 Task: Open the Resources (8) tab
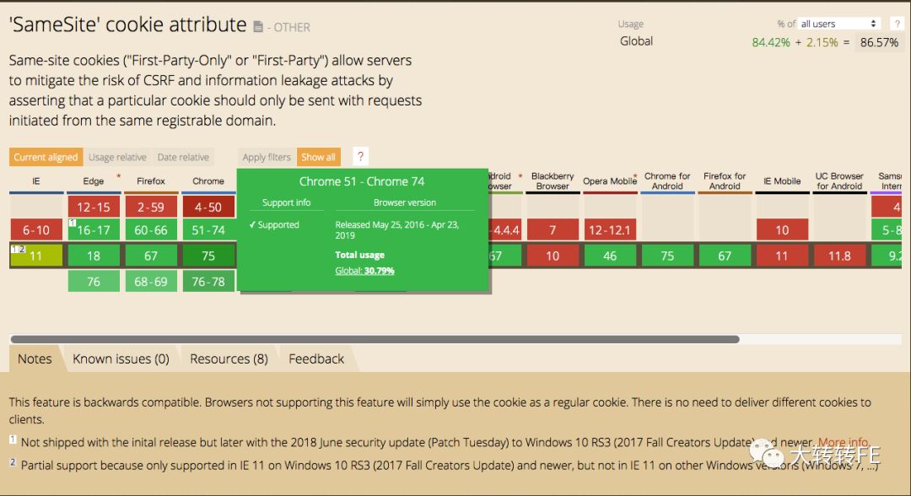(x=229, y=359)
